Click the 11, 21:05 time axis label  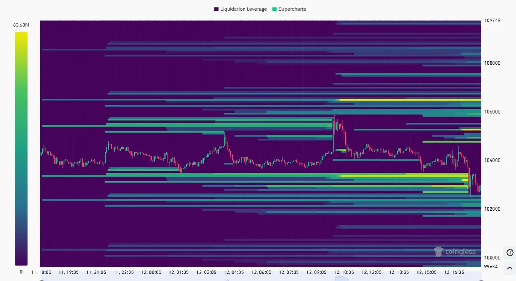(x=96, y=272)
